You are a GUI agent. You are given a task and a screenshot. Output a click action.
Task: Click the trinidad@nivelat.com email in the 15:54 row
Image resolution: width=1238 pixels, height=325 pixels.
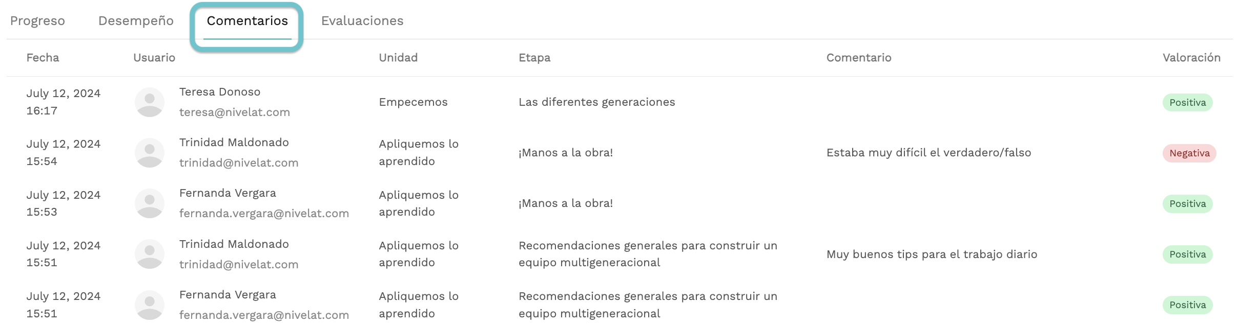tap(238, 163)
